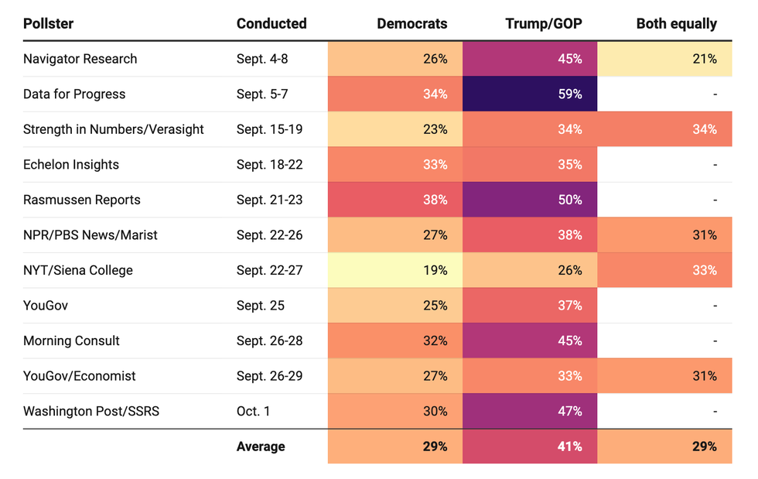Viewport: 758px width, 479px height.
Task: Click the Democrats column header
Action: tap(411, 23)
